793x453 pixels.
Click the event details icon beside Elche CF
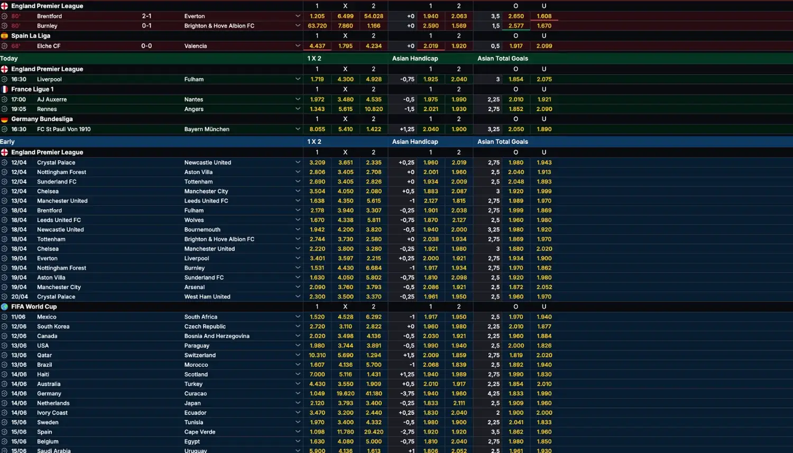[x=4, y=46]
